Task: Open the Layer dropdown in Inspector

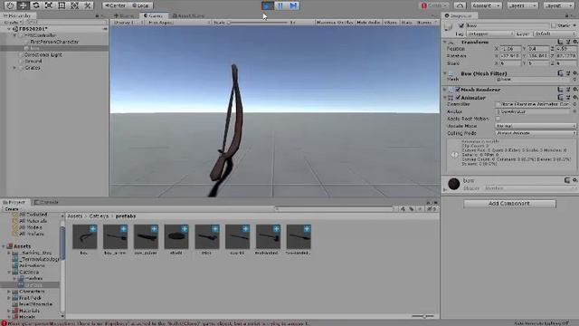Action: coord(555,34)
